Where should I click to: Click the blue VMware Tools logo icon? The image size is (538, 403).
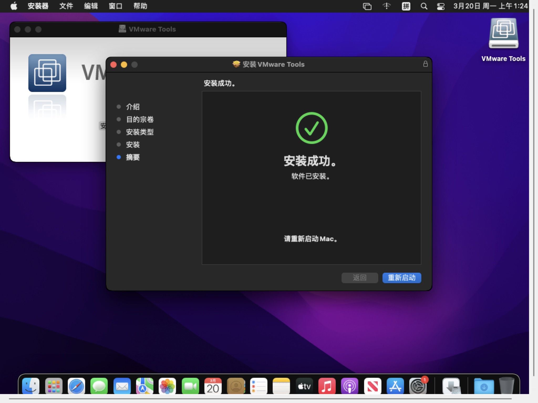coord(47,73)
